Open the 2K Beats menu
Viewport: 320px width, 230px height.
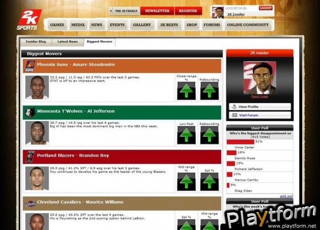(x=169, y=25)
